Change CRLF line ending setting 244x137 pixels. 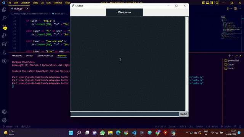[191, 127]
